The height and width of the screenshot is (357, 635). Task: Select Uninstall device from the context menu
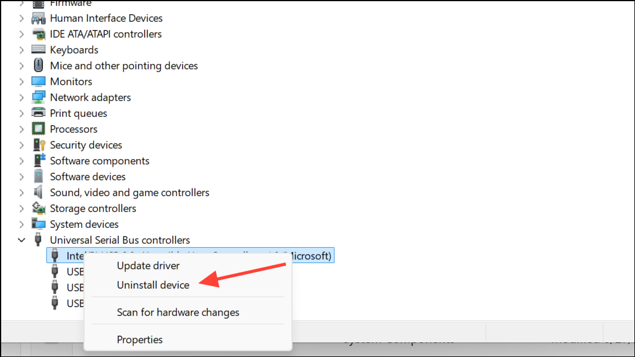[153, 285]
